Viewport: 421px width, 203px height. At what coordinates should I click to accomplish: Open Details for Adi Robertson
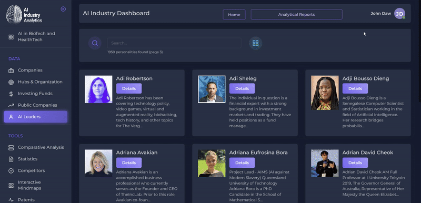[129, 88]
